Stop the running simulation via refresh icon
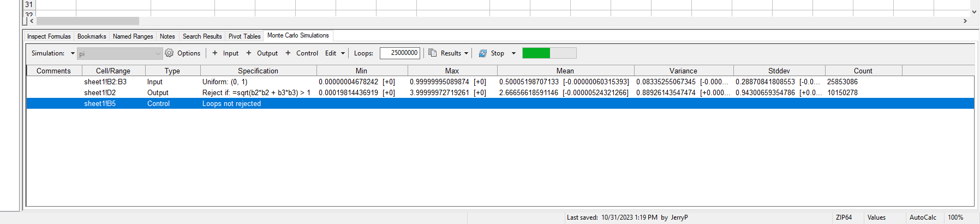Viewport: 980px width, 224px height. [x=482, y=53]
